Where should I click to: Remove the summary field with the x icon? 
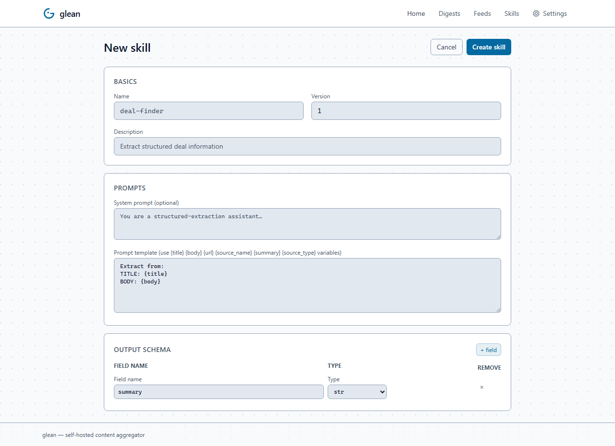tap(482, 387)
